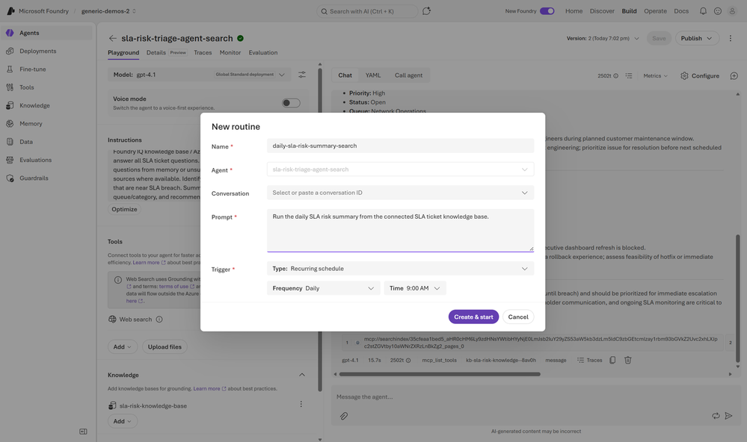Open the generic-demos-2 project switcher
Screen dimensions: 747x442
pyautogui.click(x=108, y=11)
